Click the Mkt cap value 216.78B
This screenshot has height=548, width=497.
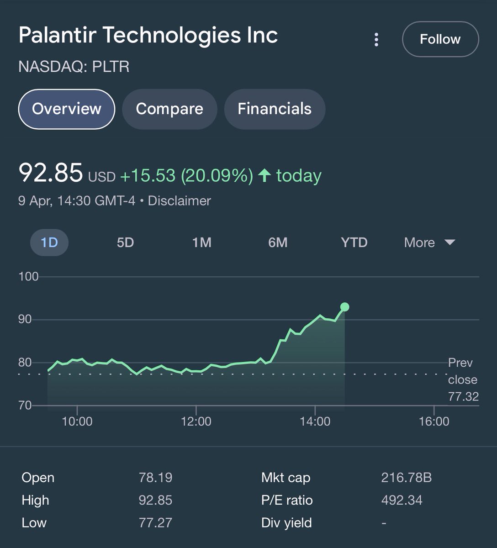coord(406,478)
